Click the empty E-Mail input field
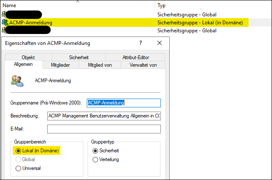 [x=104, y=129]
